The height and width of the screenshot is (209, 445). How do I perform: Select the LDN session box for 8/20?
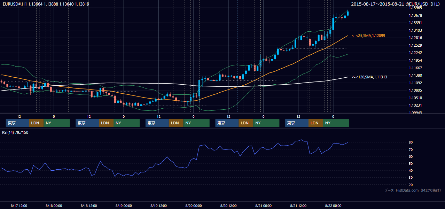click(246, 123)
